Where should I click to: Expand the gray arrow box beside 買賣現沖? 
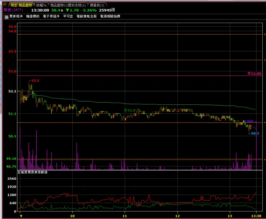click(6, 17)
